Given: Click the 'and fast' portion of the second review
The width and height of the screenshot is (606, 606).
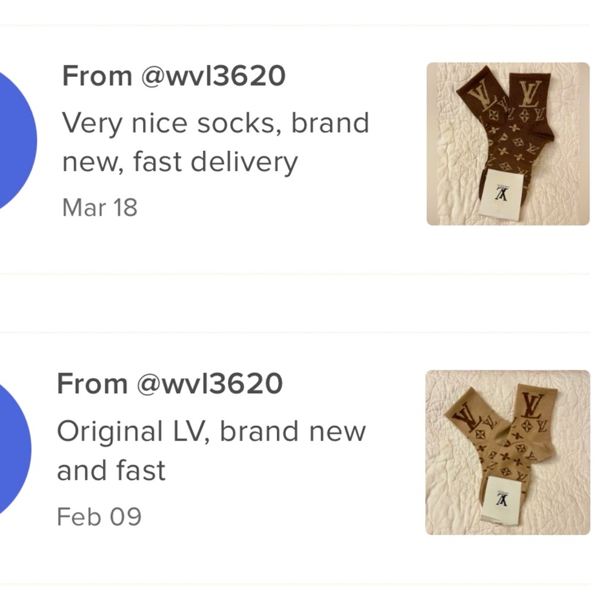Looking at the screenshot, I should coord(111,470).
